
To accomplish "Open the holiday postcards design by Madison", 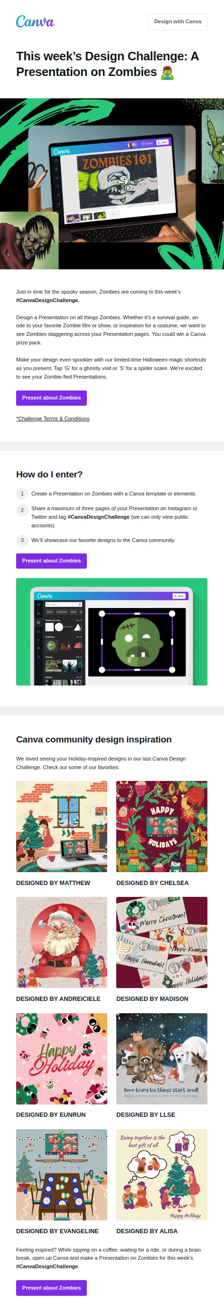I will pyautogui.click(x=162, y=942).
